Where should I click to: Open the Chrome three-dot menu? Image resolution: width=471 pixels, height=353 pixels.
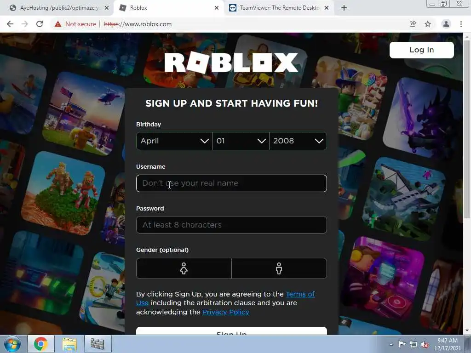tap(461, 24)
